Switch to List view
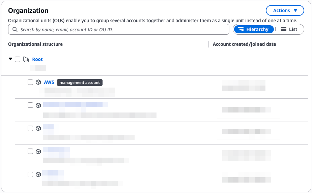Image resolution: width=312 pixels, height=193 pixels. [x=289, y=29]
